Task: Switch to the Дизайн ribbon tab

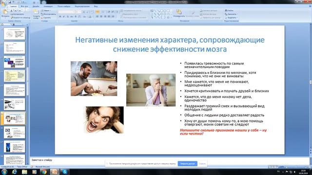Action: coord(36,6)
